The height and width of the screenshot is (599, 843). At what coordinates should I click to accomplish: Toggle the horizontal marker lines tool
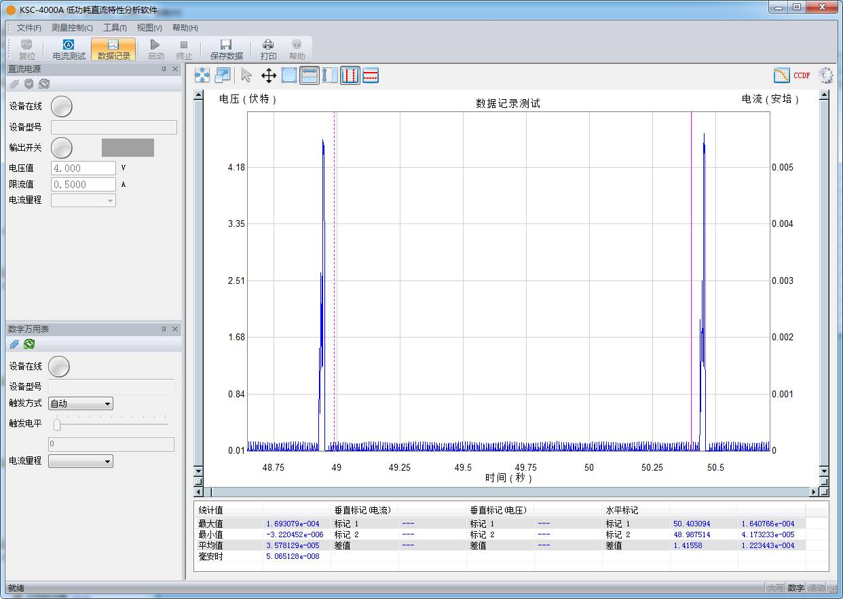371,75
